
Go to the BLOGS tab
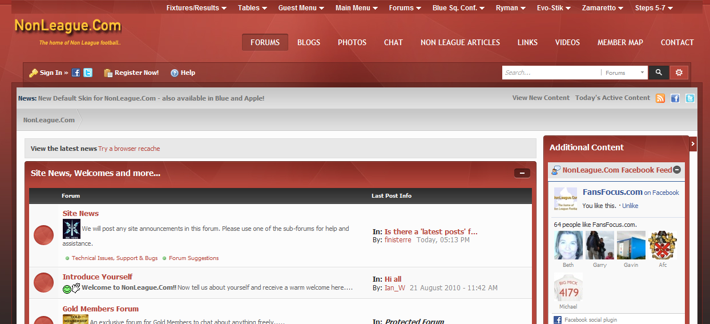coord(309,42)
